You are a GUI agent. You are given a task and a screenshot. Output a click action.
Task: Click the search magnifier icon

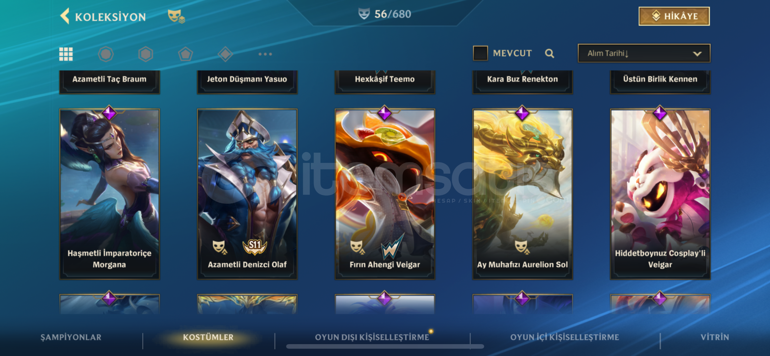549,53
